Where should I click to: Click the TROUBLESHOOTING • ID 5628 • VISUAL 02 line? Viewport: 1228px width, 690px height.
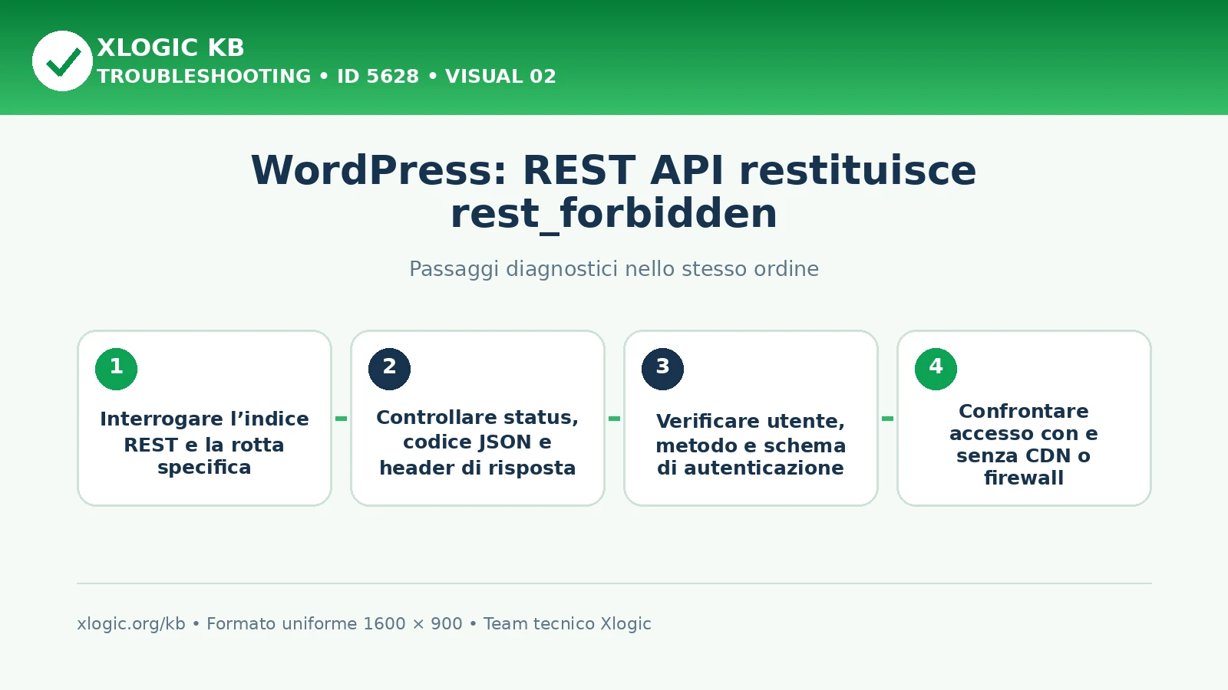coord(326,77)
